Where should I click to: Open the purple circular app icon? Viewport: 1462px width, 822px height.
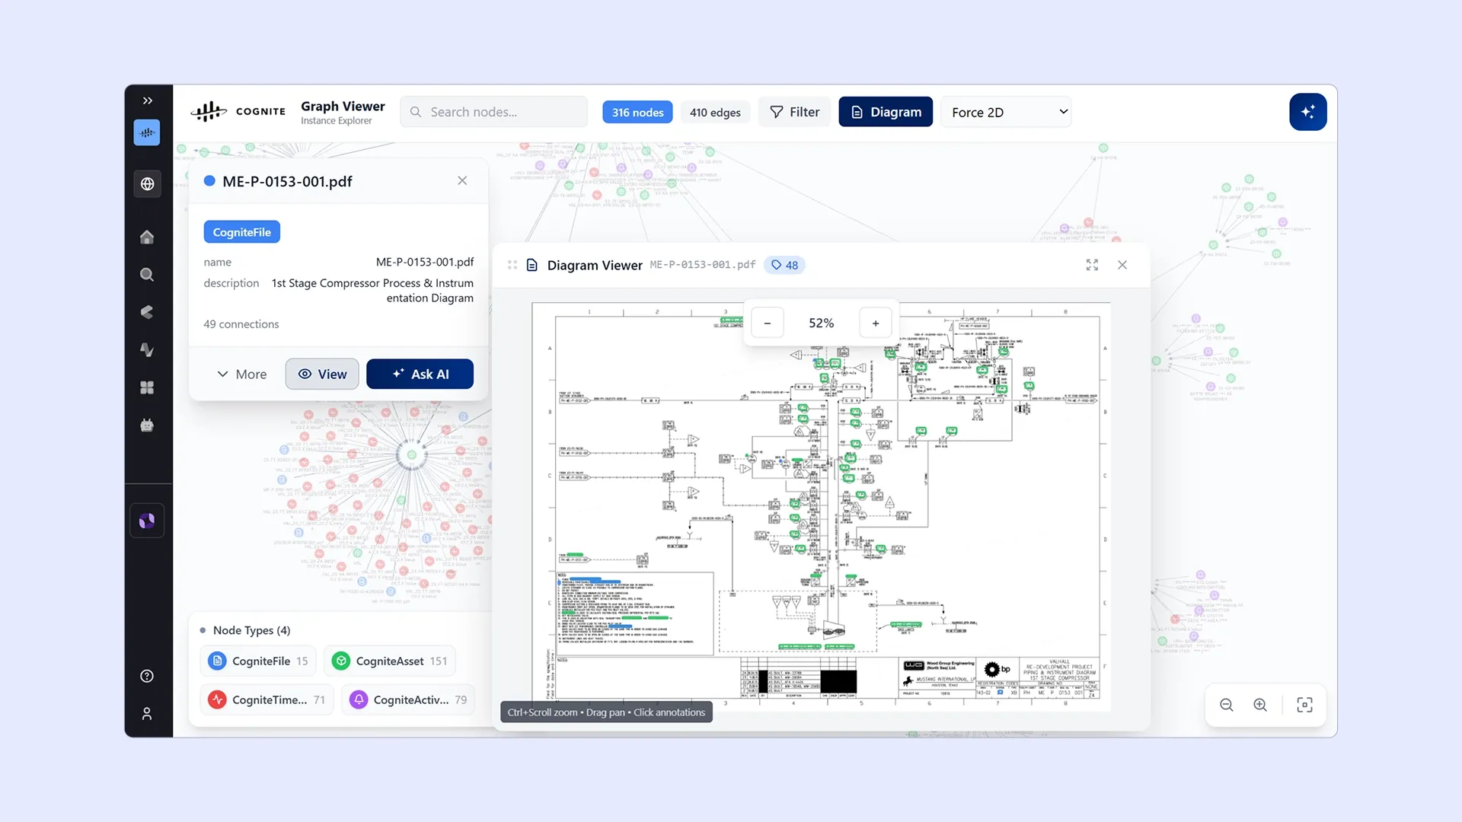(147, 521)
